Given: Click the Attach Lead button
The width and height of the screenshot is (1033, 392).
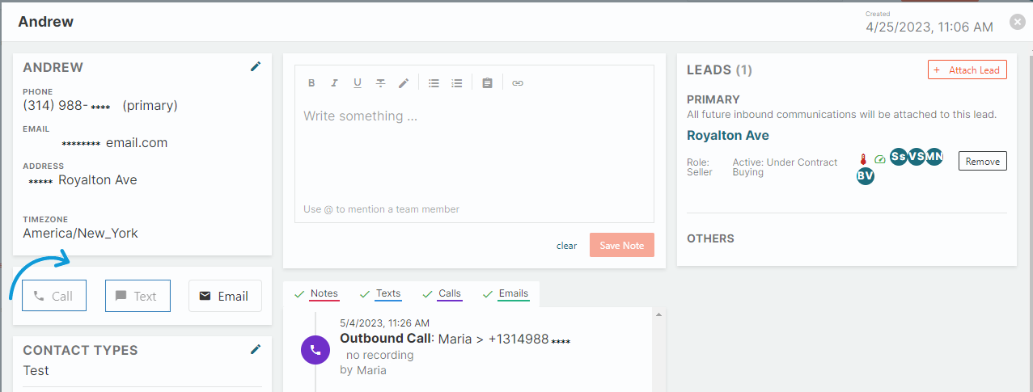Looking at the screenshot, I should [x=967, y=70].
